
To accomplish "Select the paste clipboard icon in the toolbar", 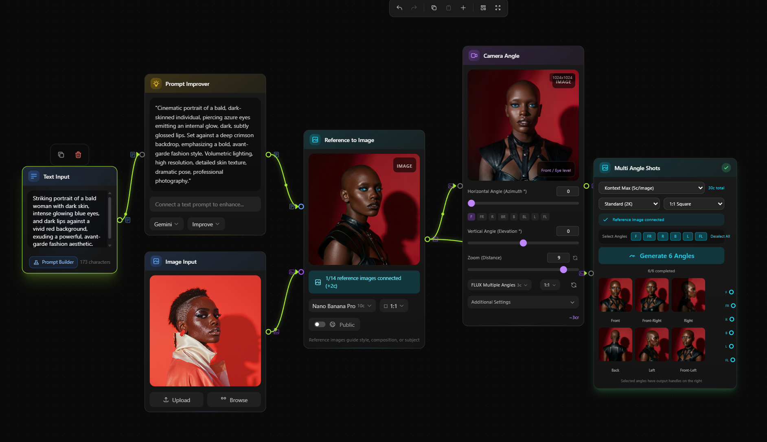I will click(449, 8).
